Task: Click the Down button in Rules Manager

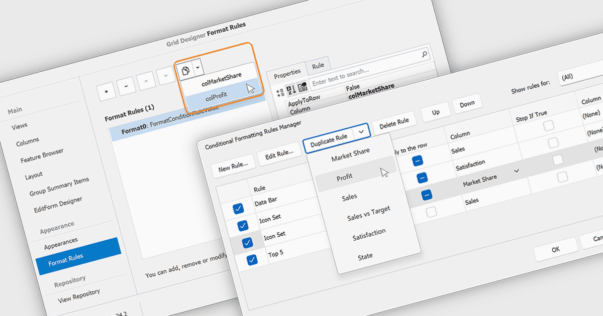Action: click(x=467, y=104)
